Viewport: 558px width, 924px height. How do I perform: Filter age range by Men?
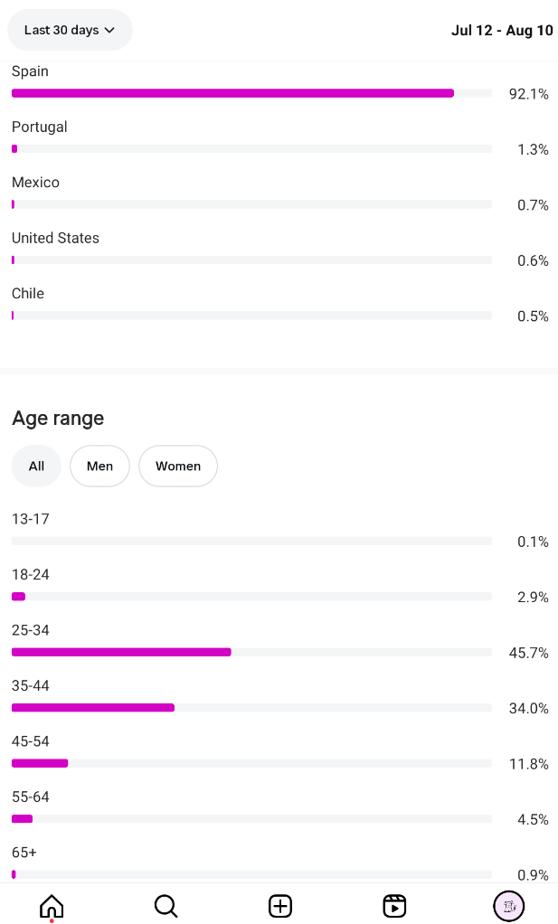tap(99, 467)
